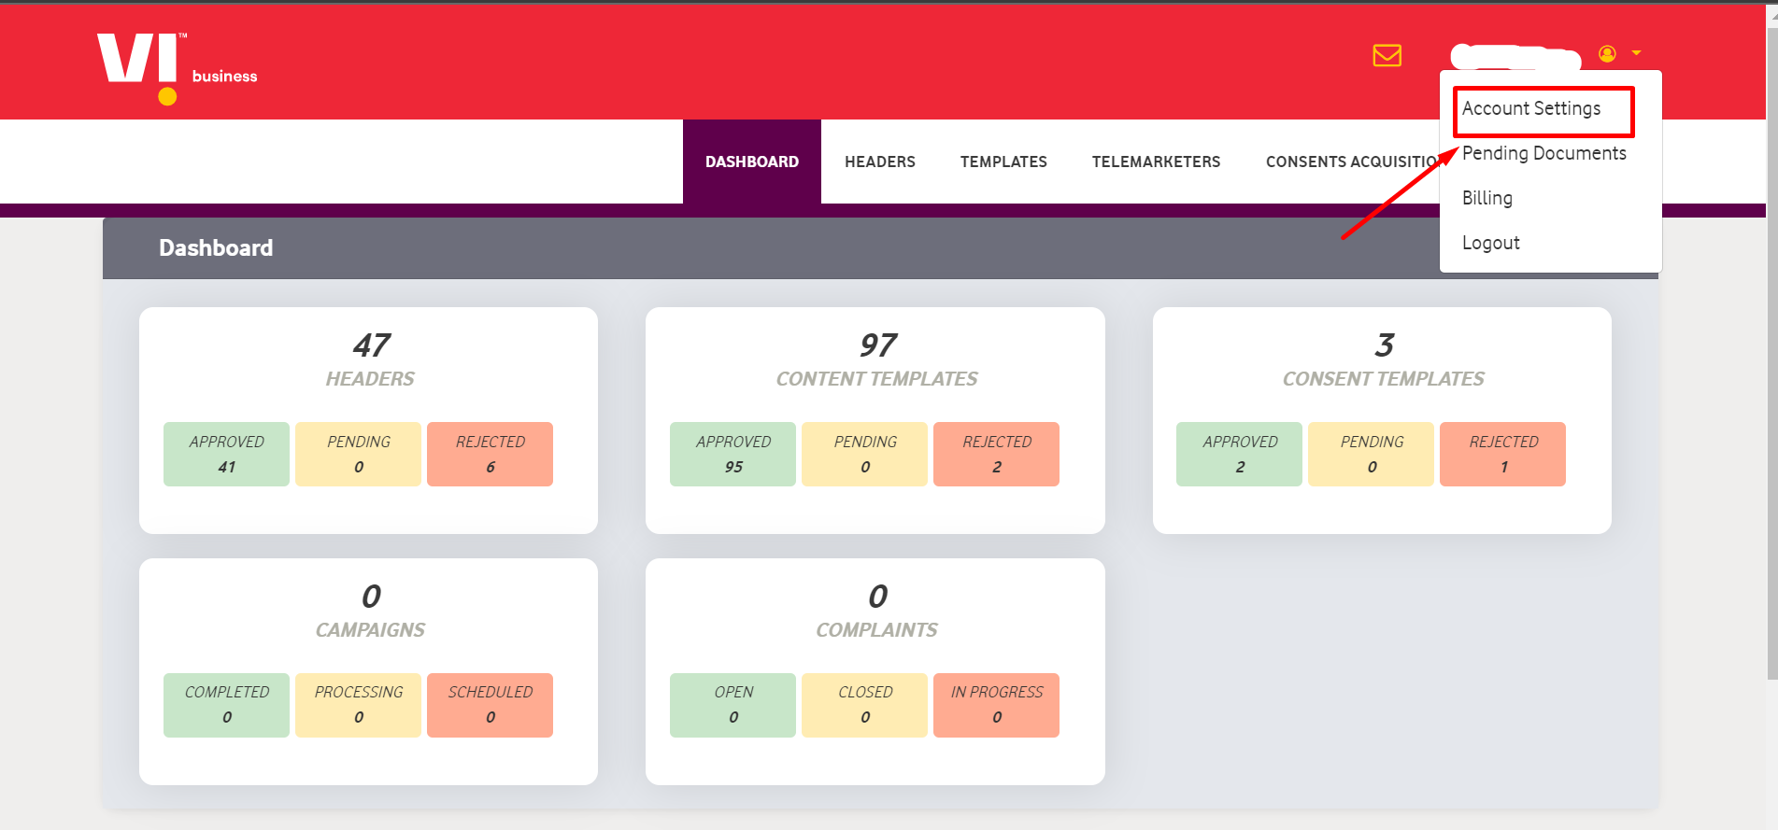Open the Telemarketers tab
Viewport: 1778px width, 830px height.
[1156, 162]
